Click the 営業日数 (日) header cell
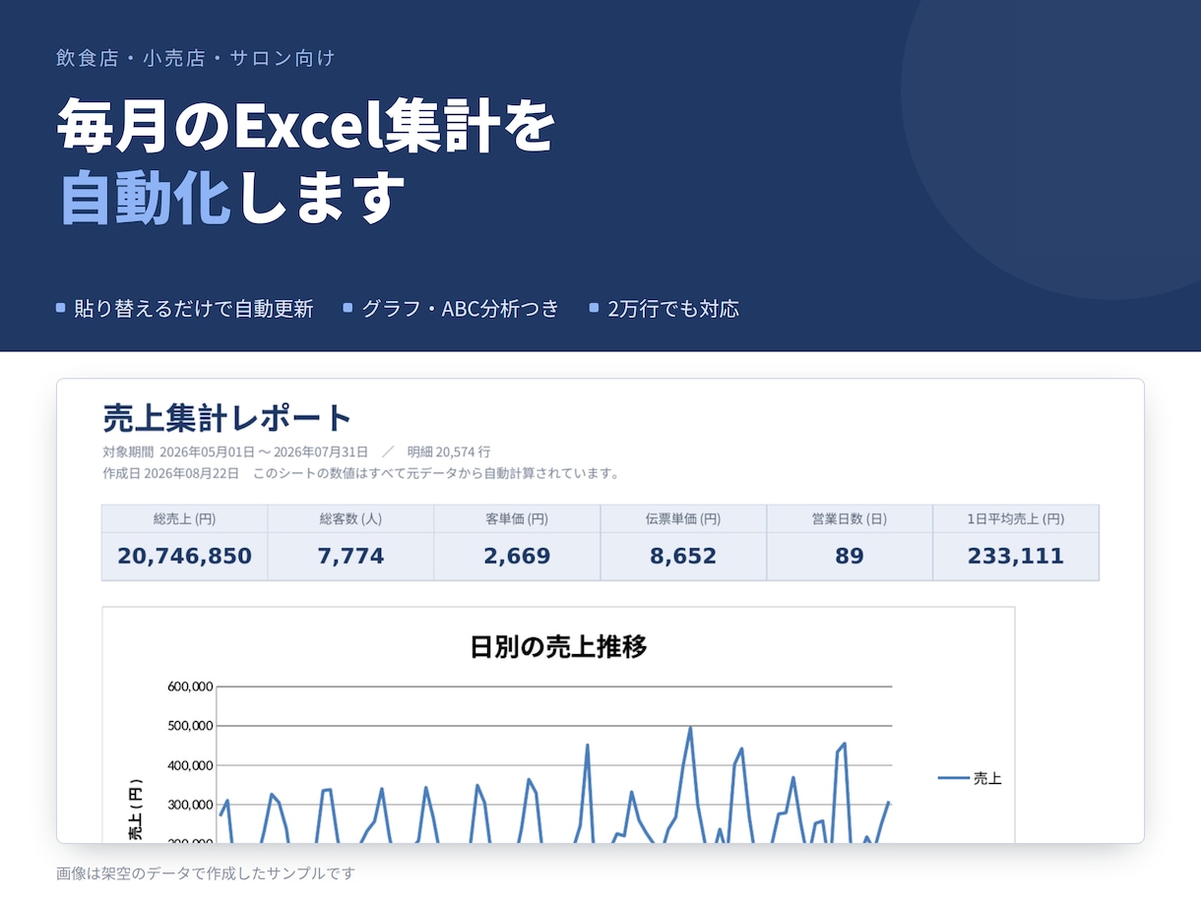The width and height of the screenshot is (1201, 900). click(x=850, y=519)
